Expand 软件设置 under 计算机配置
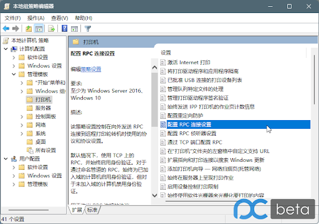319x224 pixels. [14, 57]
